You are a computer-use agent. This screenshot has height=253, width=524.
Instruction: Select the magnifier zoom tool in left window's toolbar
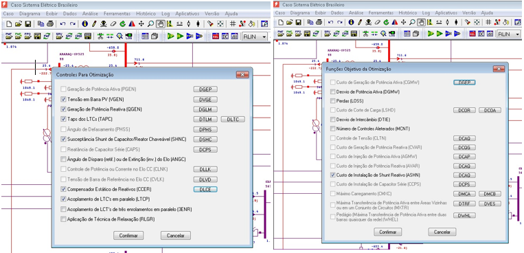[x=150, y=24]
